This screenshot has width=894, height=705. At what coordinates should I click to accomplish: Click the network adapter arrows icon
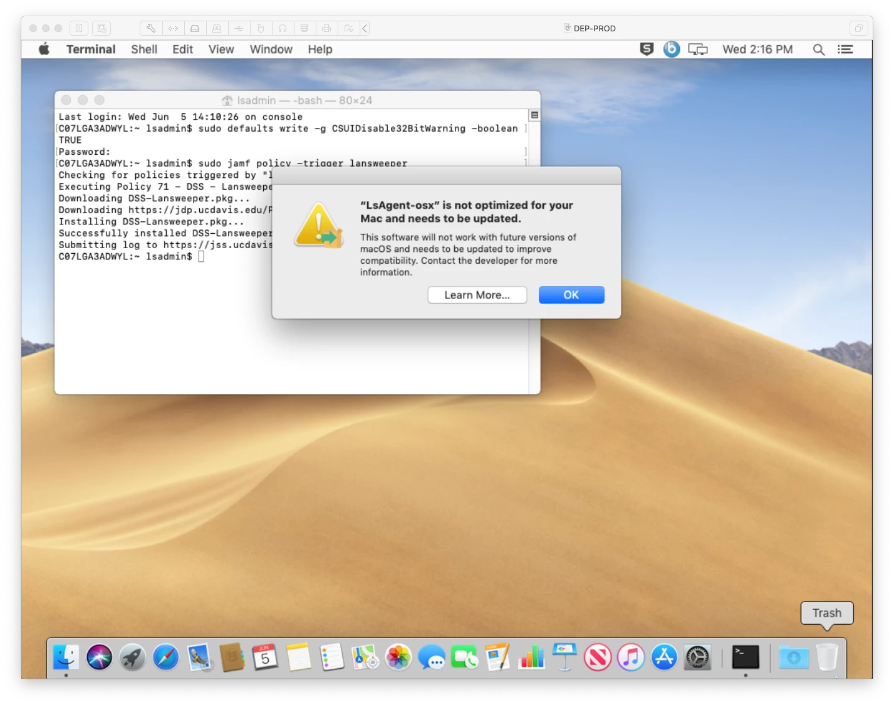tap(173, 28)
